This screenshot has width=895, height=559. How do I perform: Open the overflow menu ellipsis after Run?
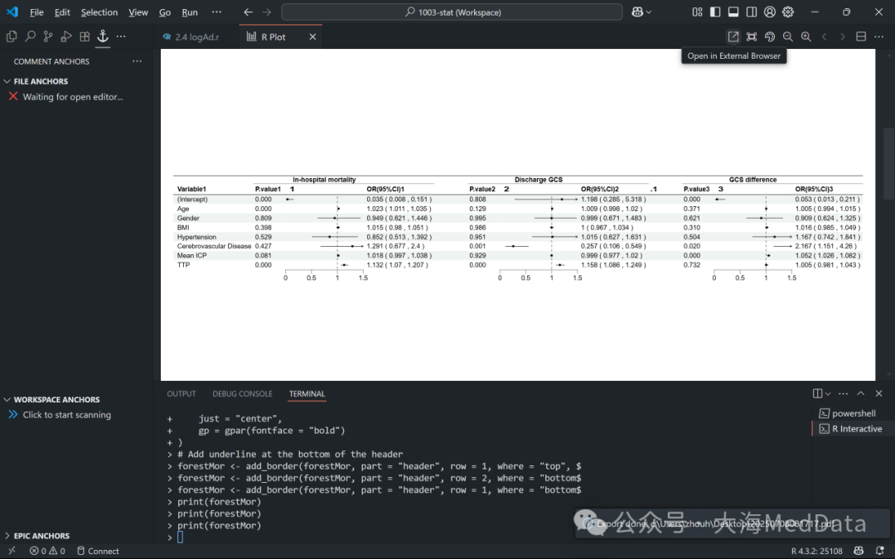coord(216,12)
